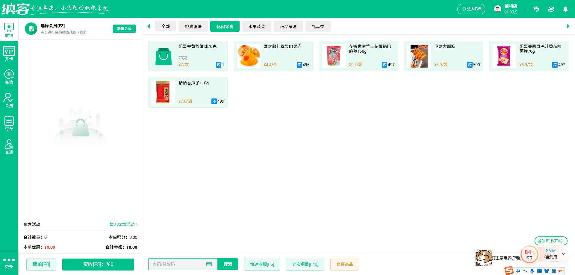Open the customer service headset icon

pyautogui.click(x=536, y=9)
